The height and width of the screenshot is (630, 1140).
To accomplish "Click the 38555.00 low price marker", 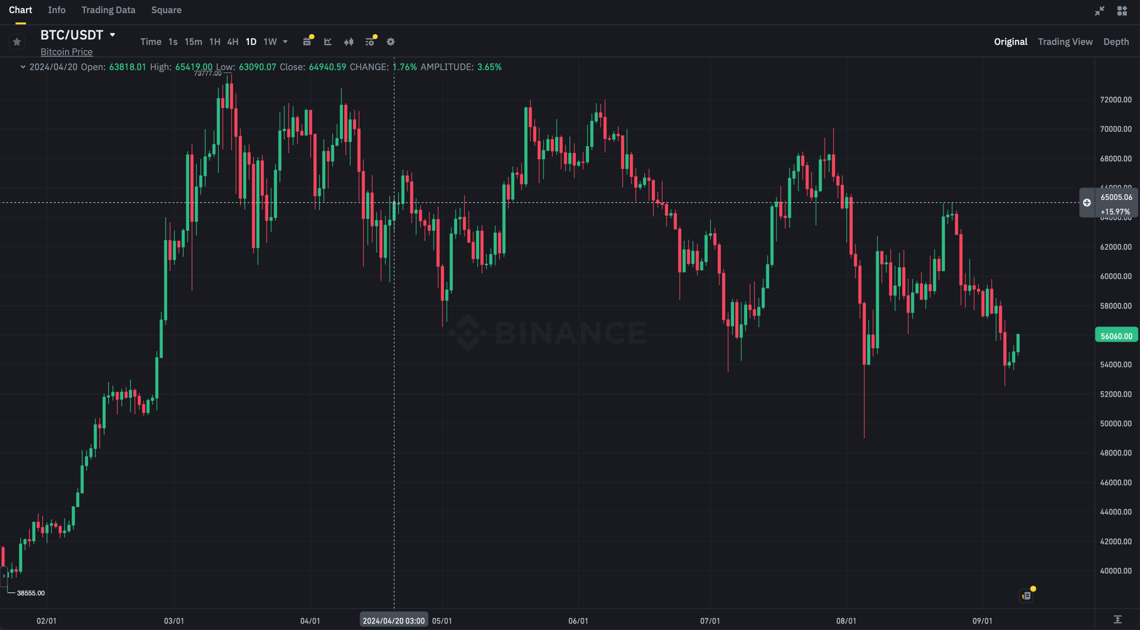I will (31, 593).
